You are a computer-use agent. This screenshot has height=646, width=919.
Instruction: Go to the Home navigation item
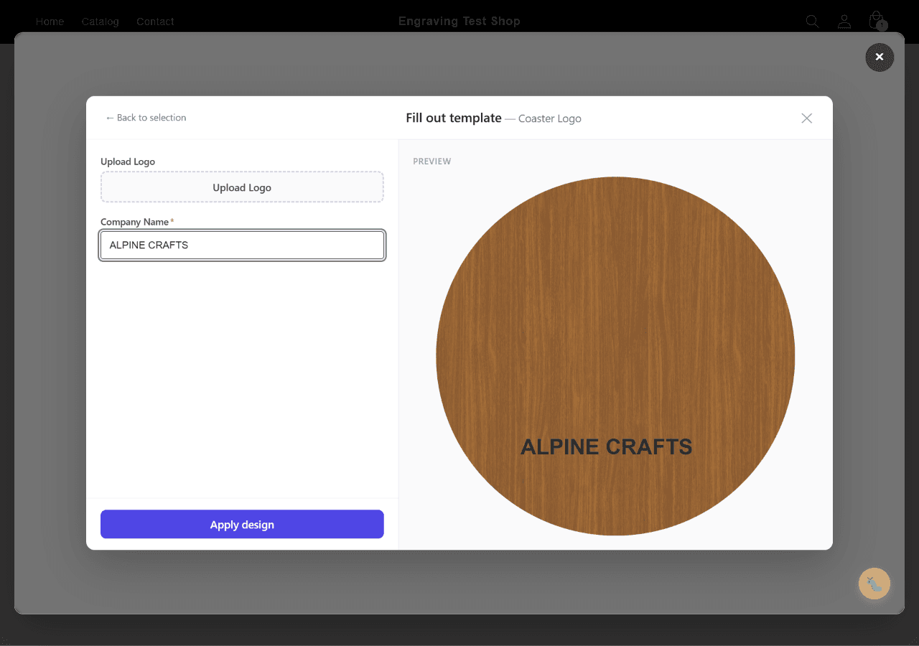50,22
